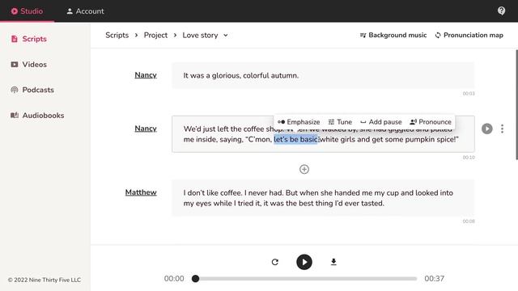The width and height of the screenshot is (518, 291).
Task: Expand the Love story dropdown arrow
Action: pos(225,35)
